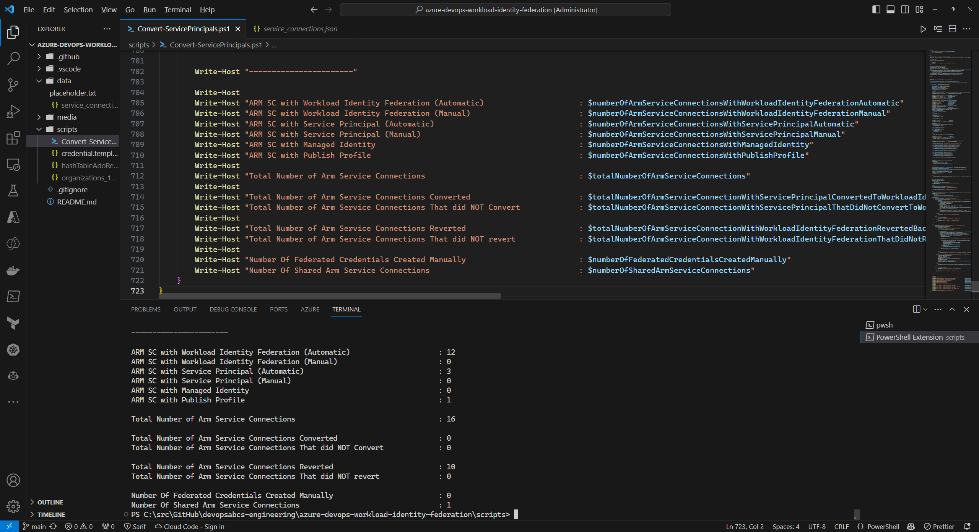
Task: Open Run and Debug view
Action: [13, 111]
